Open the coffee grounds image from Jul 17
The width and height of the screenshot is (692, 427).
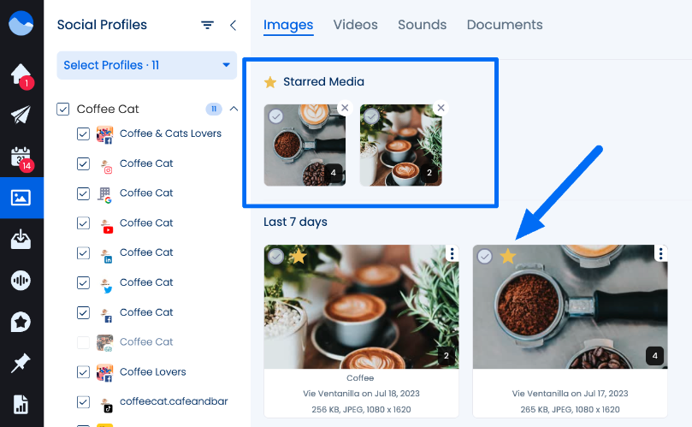(570, 307)
